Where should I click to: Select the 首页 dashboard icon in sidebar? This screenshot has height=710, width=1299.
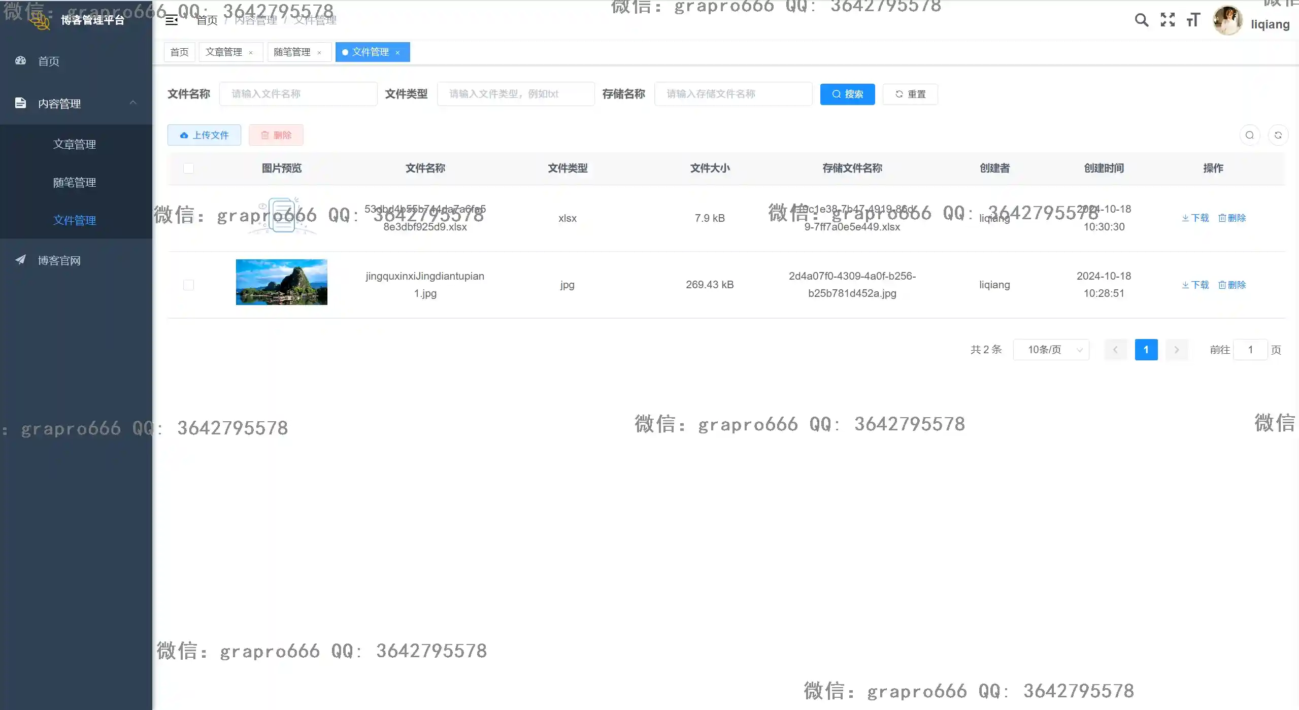(20, 61)
